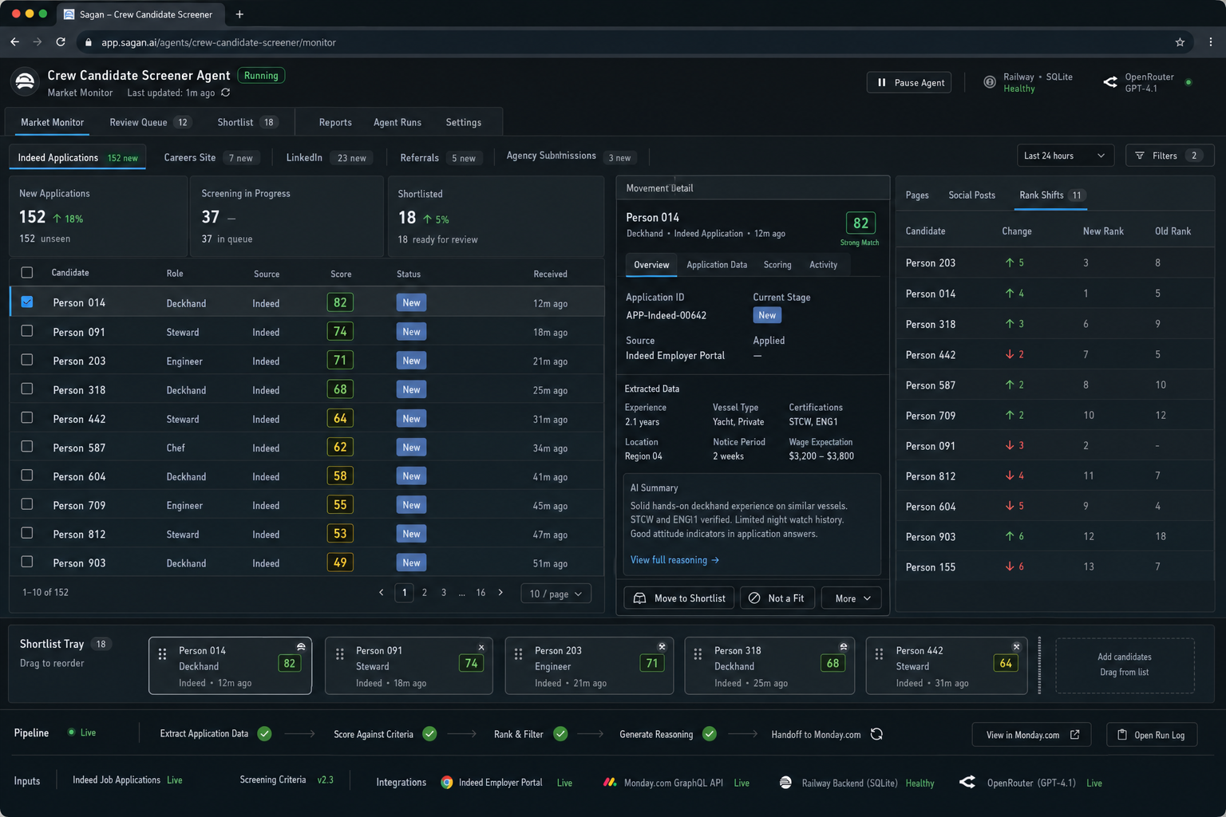Image resolution: width=1226 pixels, height=817 pixels.
Task: Click the Add candidates drop zone
Action: click(1125, 665)
